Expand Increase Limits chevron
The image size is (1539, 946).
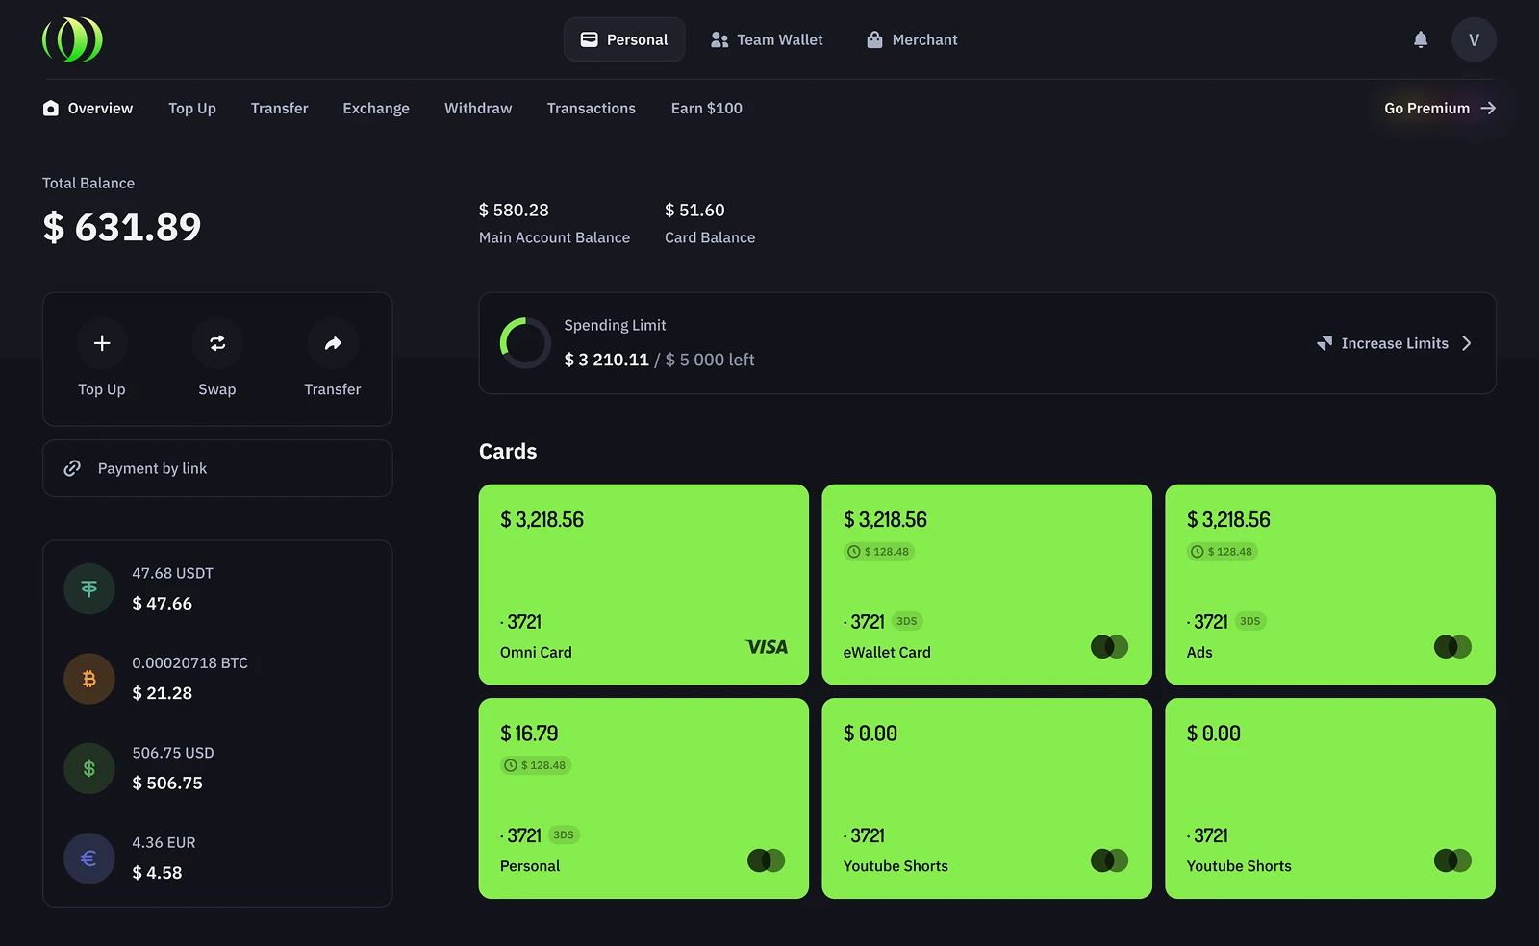point(1466,343)
